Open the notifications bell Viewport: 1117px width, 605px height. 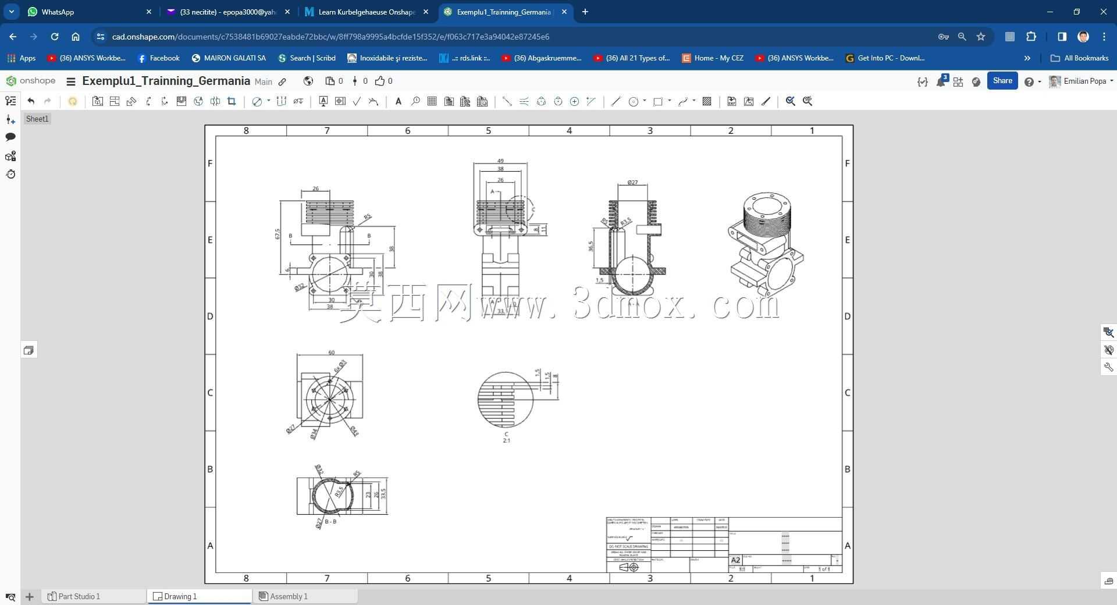(941, 81)
